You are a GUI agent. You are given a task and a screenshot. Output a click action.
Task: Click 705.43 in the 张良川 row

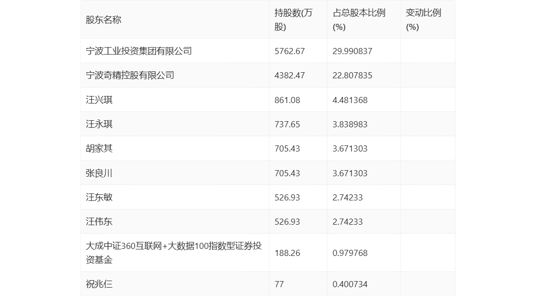pos(287,173)
